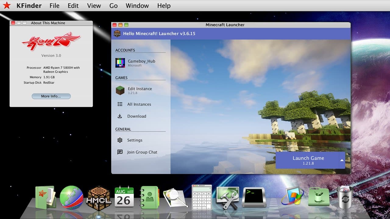The image size is (390, 219).
Task: Click the "Hello Minecraft! Launcher v3.6.15" header text
Action: point(159,33)
